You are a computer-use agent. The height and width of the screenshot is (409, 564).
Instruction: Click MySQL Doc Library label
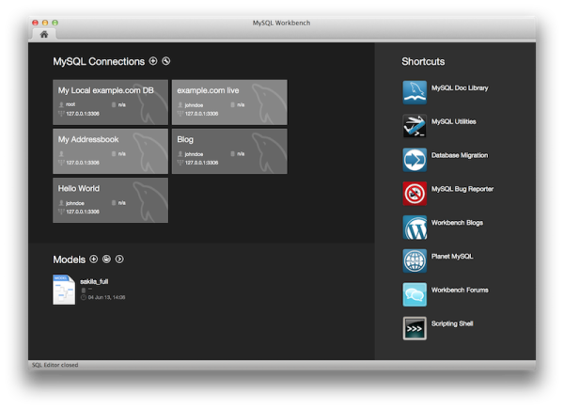coord(460,88)
